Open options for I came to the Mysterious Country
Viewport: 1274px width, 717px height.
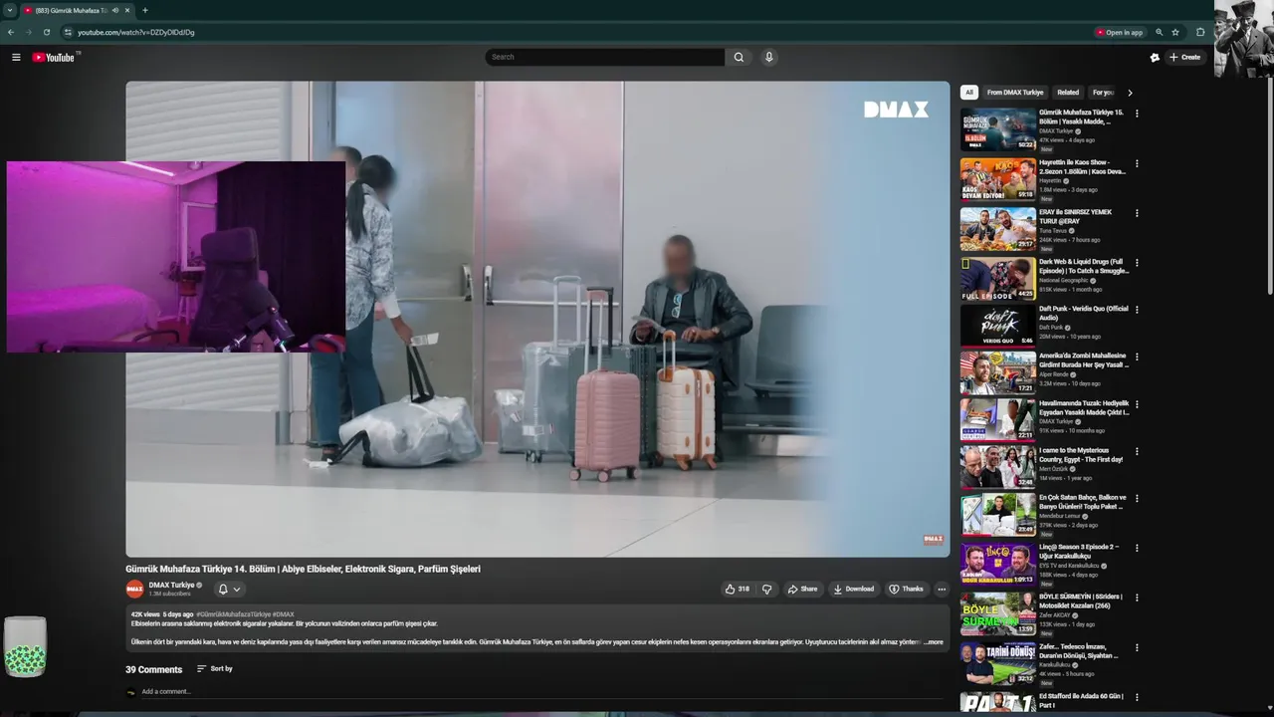[1137, 451]
